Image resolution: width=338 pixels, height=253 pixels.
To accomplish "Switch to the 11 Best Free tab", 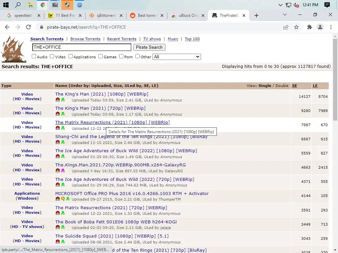I will (x=65, y=15).
